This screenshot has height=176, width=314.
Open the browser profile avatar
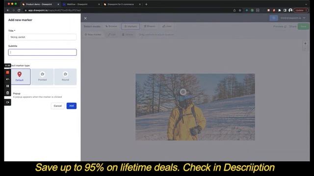pos(290,10)
